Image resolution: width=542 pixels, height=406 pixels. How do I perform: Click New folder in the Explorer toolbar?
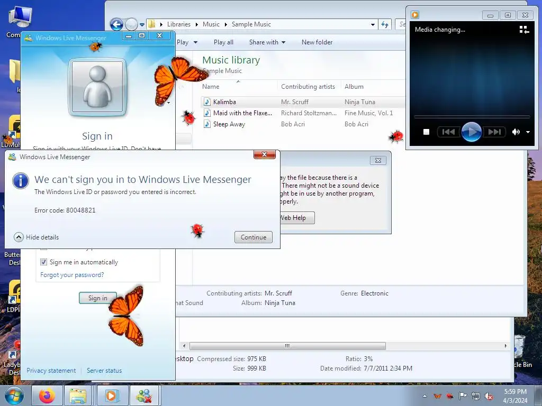[x=317, y=42]
